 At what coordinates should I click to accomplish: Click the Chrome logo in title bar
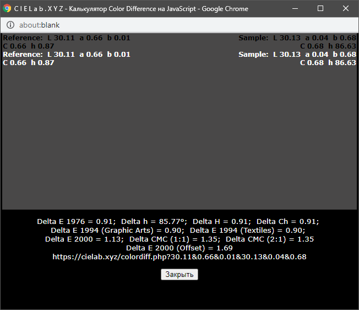pos(8,9)
